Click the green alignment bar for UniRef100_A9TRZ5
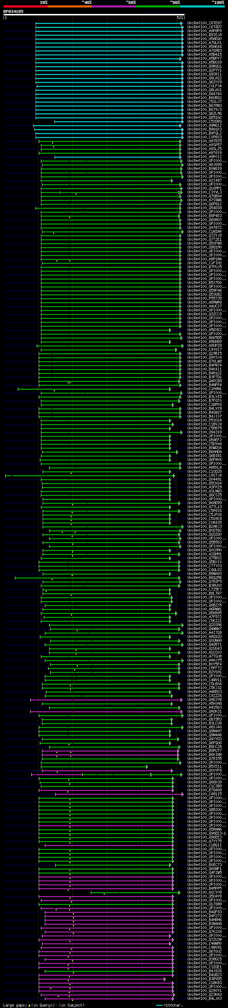 [110, 141]
